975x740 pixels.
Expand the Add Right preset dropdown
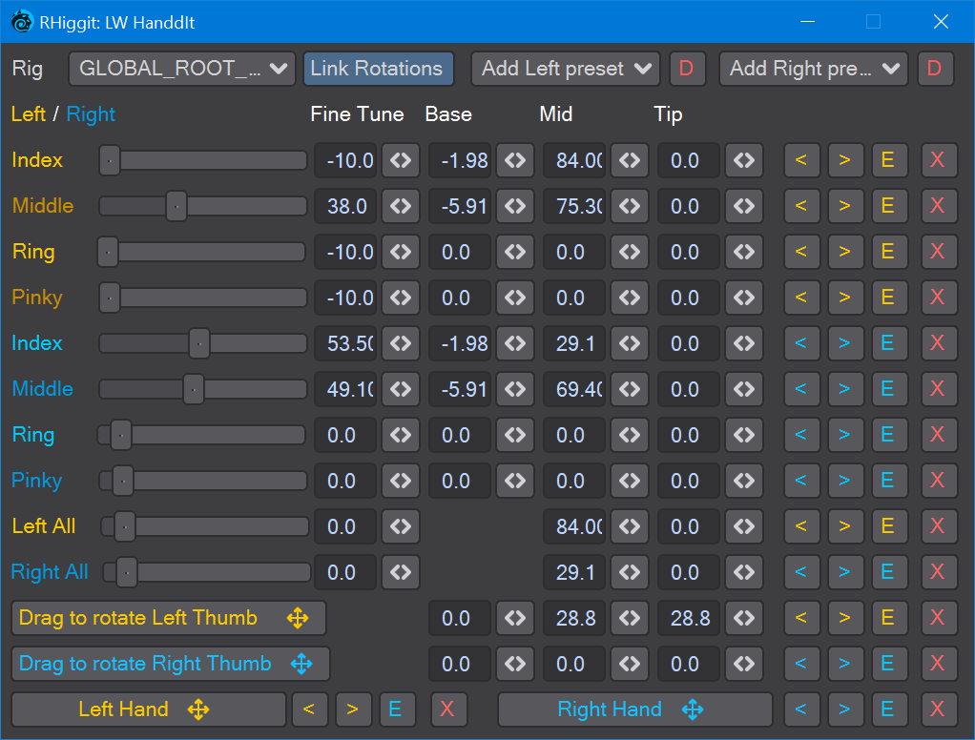pyautogui.click(x=813, y=69)
